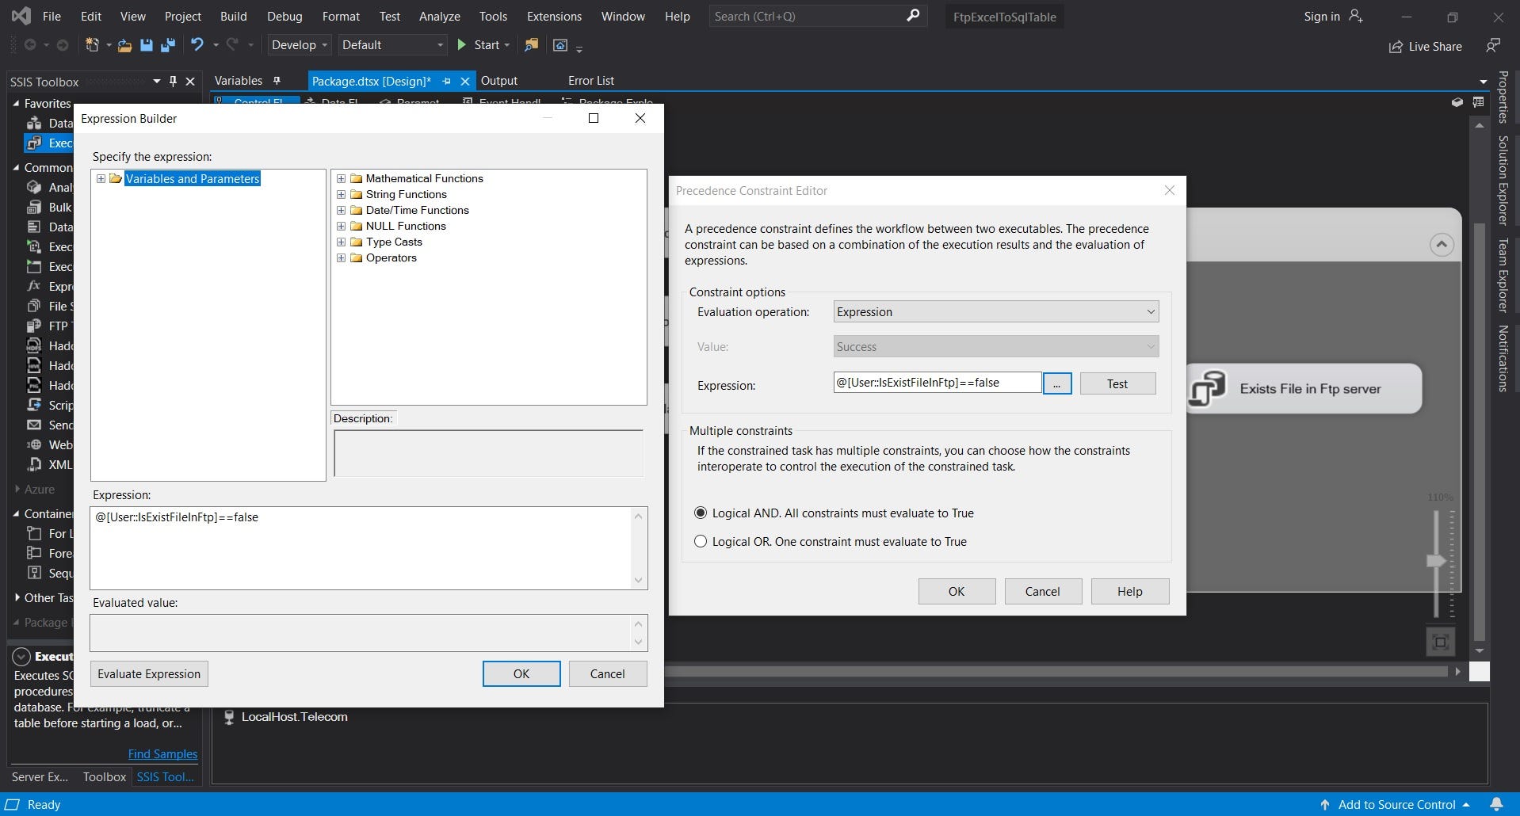The image size is (1520, 816).
Task: Click the design surface zoom slider handle
Action: click(1436, 561)
